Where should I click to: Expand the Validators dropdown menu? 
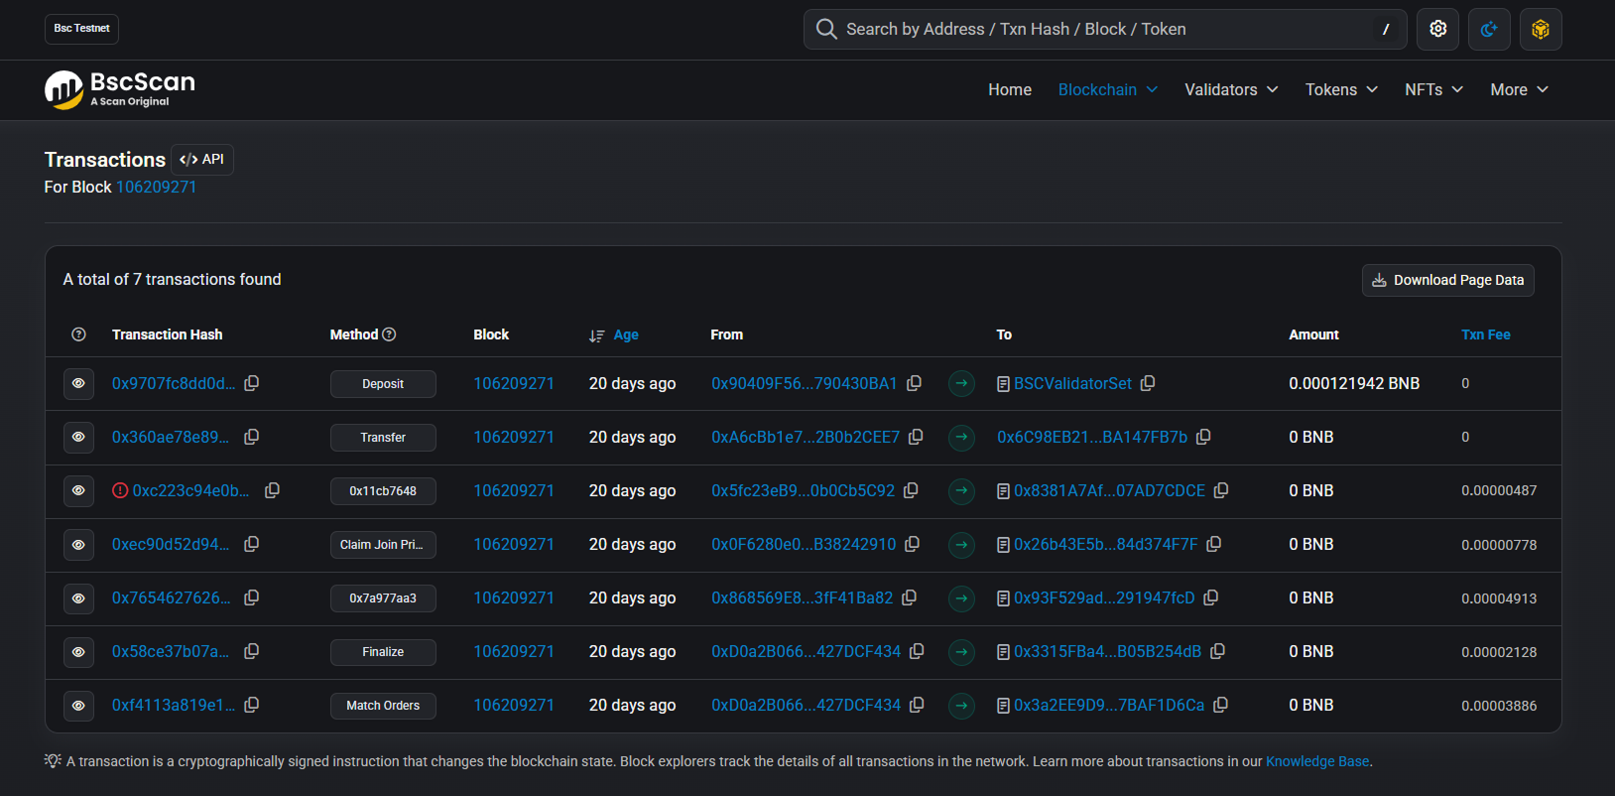coord(1231,89)
